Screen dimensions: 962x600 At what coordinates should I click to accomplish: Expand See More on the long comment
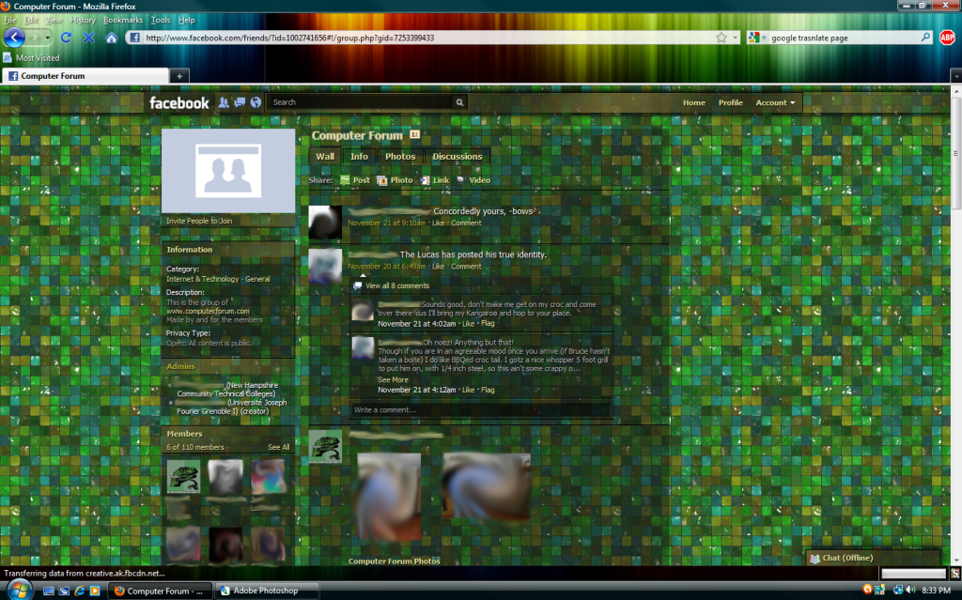click(393, 379)
